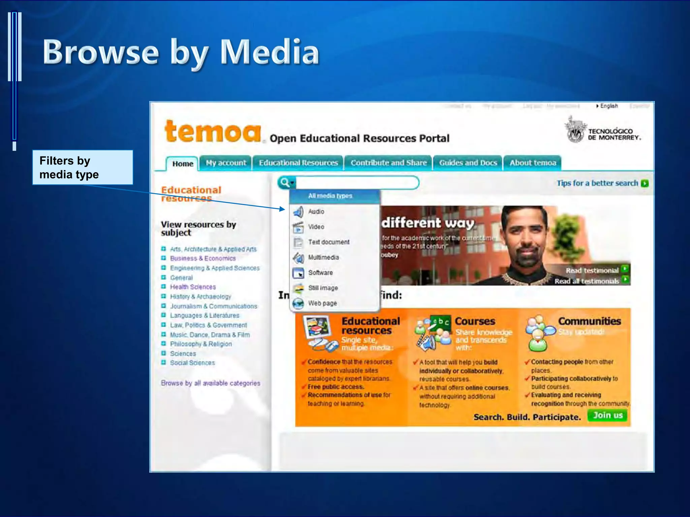Expand Arts, Architecture & Applied Arts
Image resolution: width=690 pixels, height=517 pixels.
coord(163,249)
